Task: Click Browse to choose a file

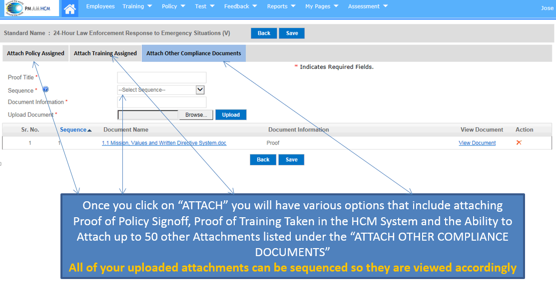Action: 196,115
